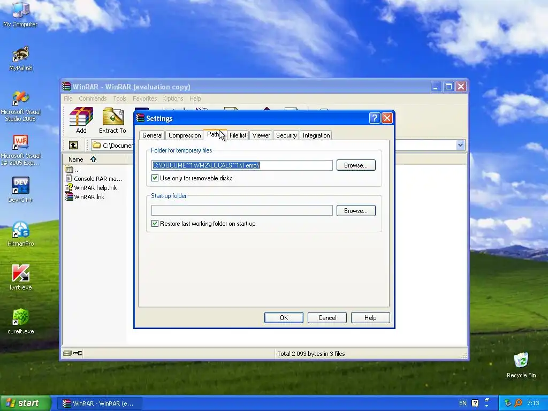The width and height of the screenshot is (548, 411).
Task: Switch to the File list tab
Action: [x=238, y=135]
